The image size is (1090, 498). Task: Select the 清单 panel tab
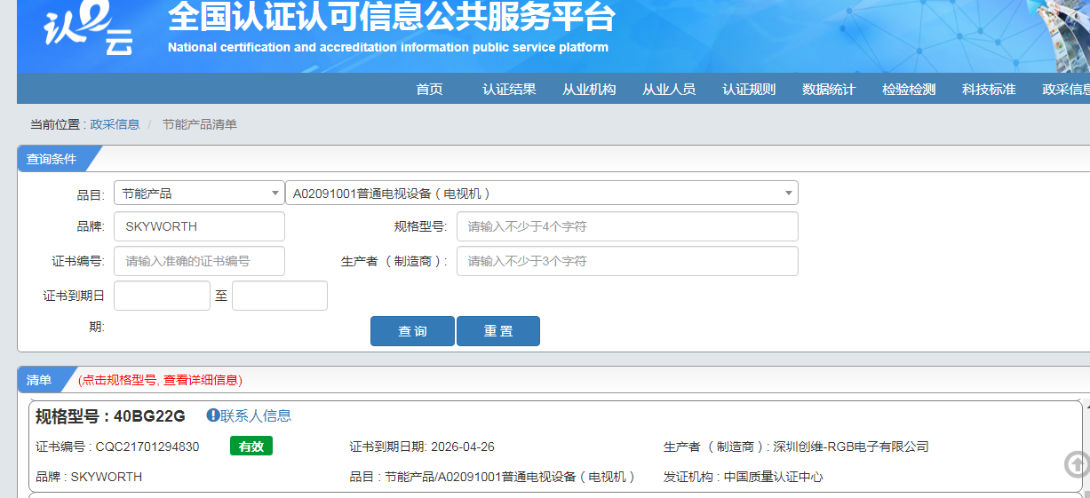pyautogui.click(x=39, y=380)
